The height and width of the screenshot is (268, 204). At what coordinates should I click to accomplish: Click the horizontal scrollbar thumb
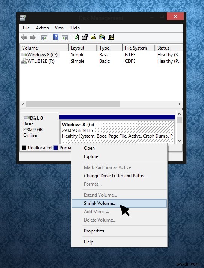pos(73,104)
